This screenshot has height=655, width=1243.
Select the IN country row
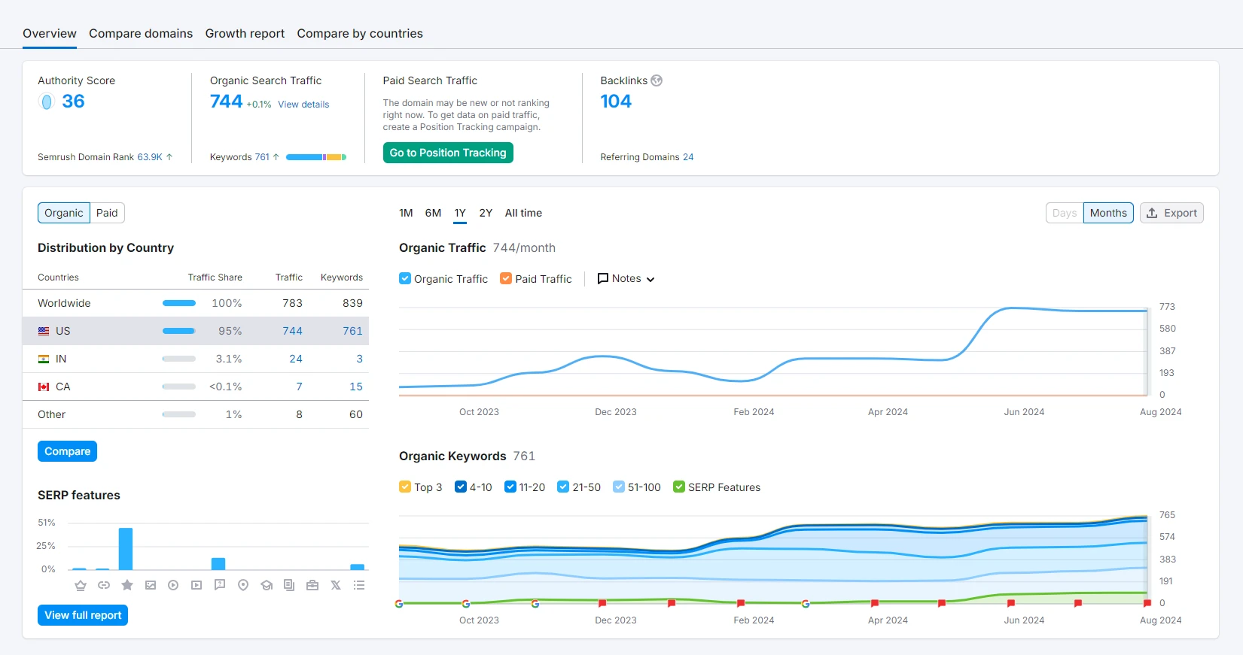tap(196, 359)
